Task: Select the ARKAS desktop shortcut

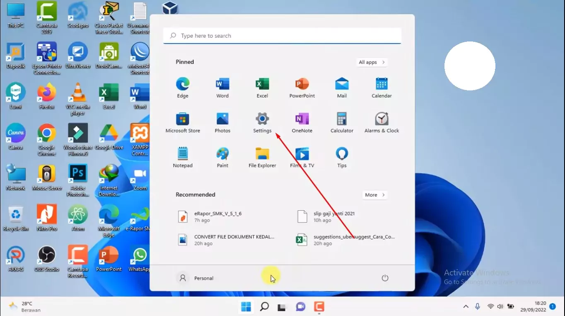Action: tap(16, 259)
